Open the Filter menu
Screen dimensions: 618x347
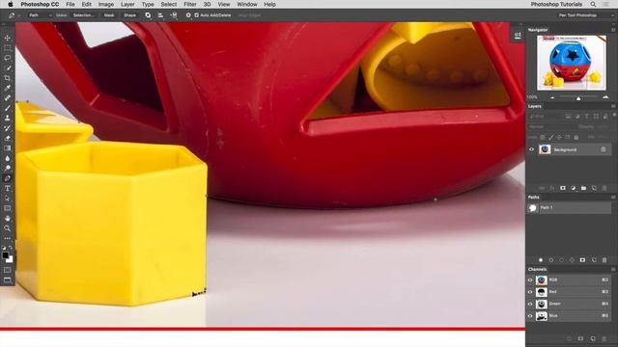point(189,4)
